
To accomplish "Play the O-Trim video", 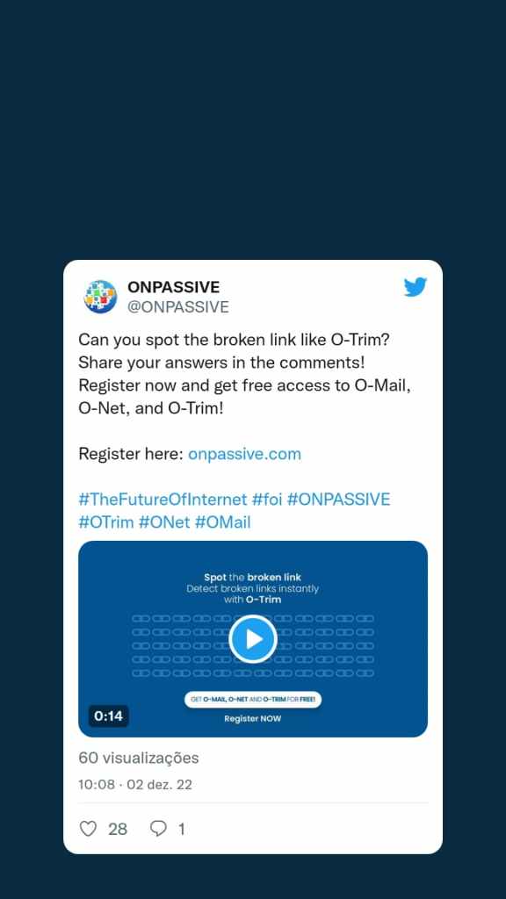I will [253, 639].
